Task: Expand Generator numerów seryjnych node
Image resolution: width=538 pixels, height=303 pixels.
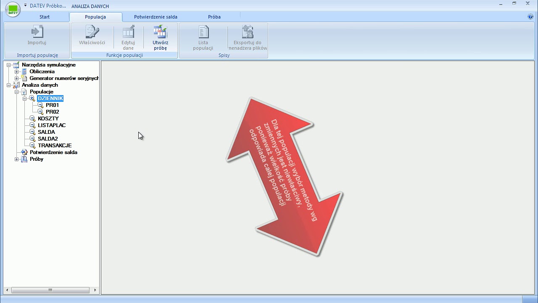Action: [16, 78]
